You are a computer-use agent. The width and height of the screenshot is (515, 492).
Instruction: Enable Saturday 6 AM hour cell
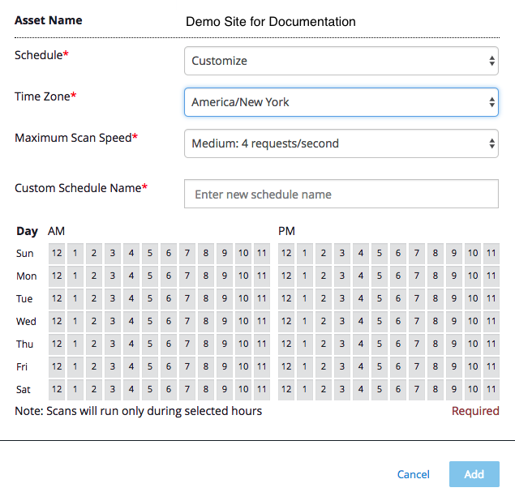point(169,390)
